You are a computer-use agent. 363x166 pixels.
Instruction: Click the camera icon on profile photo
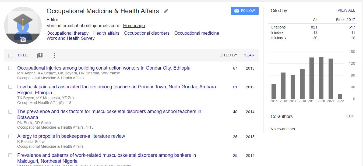coord(23,39)
